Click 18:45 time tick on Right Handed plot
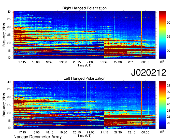This screenshot has width=173, height=140. pyautogui.click(x=50, y=62)
